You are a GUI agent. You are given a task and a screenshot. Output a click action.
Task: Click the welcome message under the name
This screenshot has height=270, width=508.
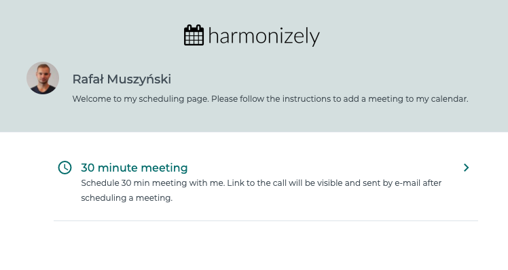pyautogui.click(x=270, y=99)
